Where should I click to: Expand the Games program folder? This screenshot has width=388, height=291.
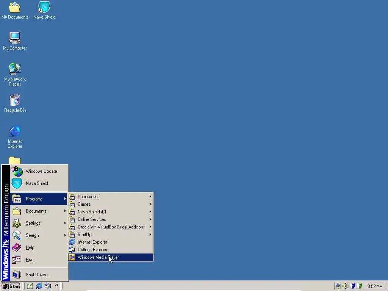110,204
